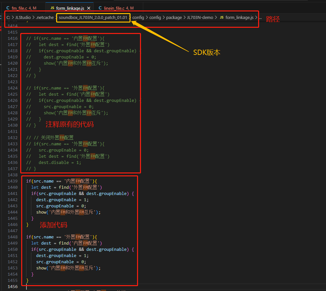This screenshot has width=326, height=291.
Task: Click the breadcrumb ellipsis after form_linkage.js
Action: [x=260, y=18]
